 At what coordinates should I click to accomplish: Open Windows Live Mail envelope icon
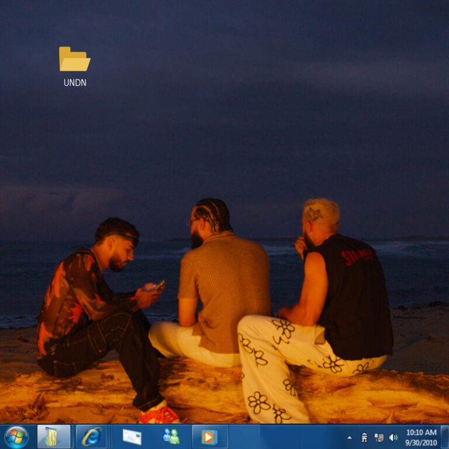pos(132,437)
